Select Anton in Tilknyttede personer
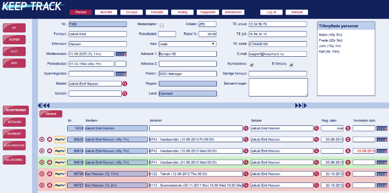 pos(330,35)
